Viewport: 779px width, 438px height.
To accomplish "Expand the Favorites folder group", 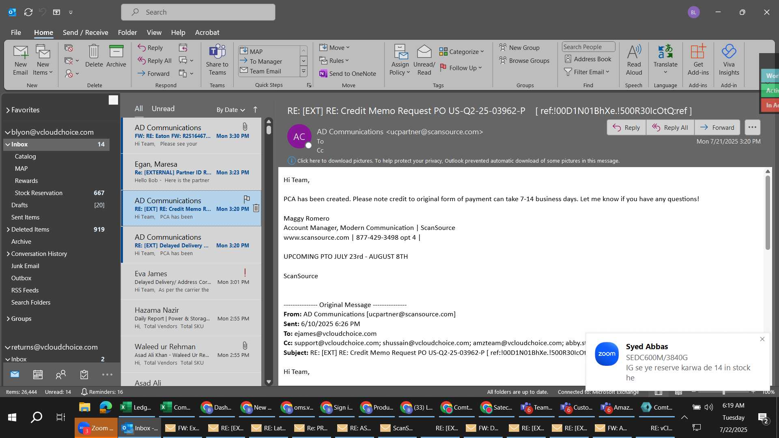I will click(8, 110).
